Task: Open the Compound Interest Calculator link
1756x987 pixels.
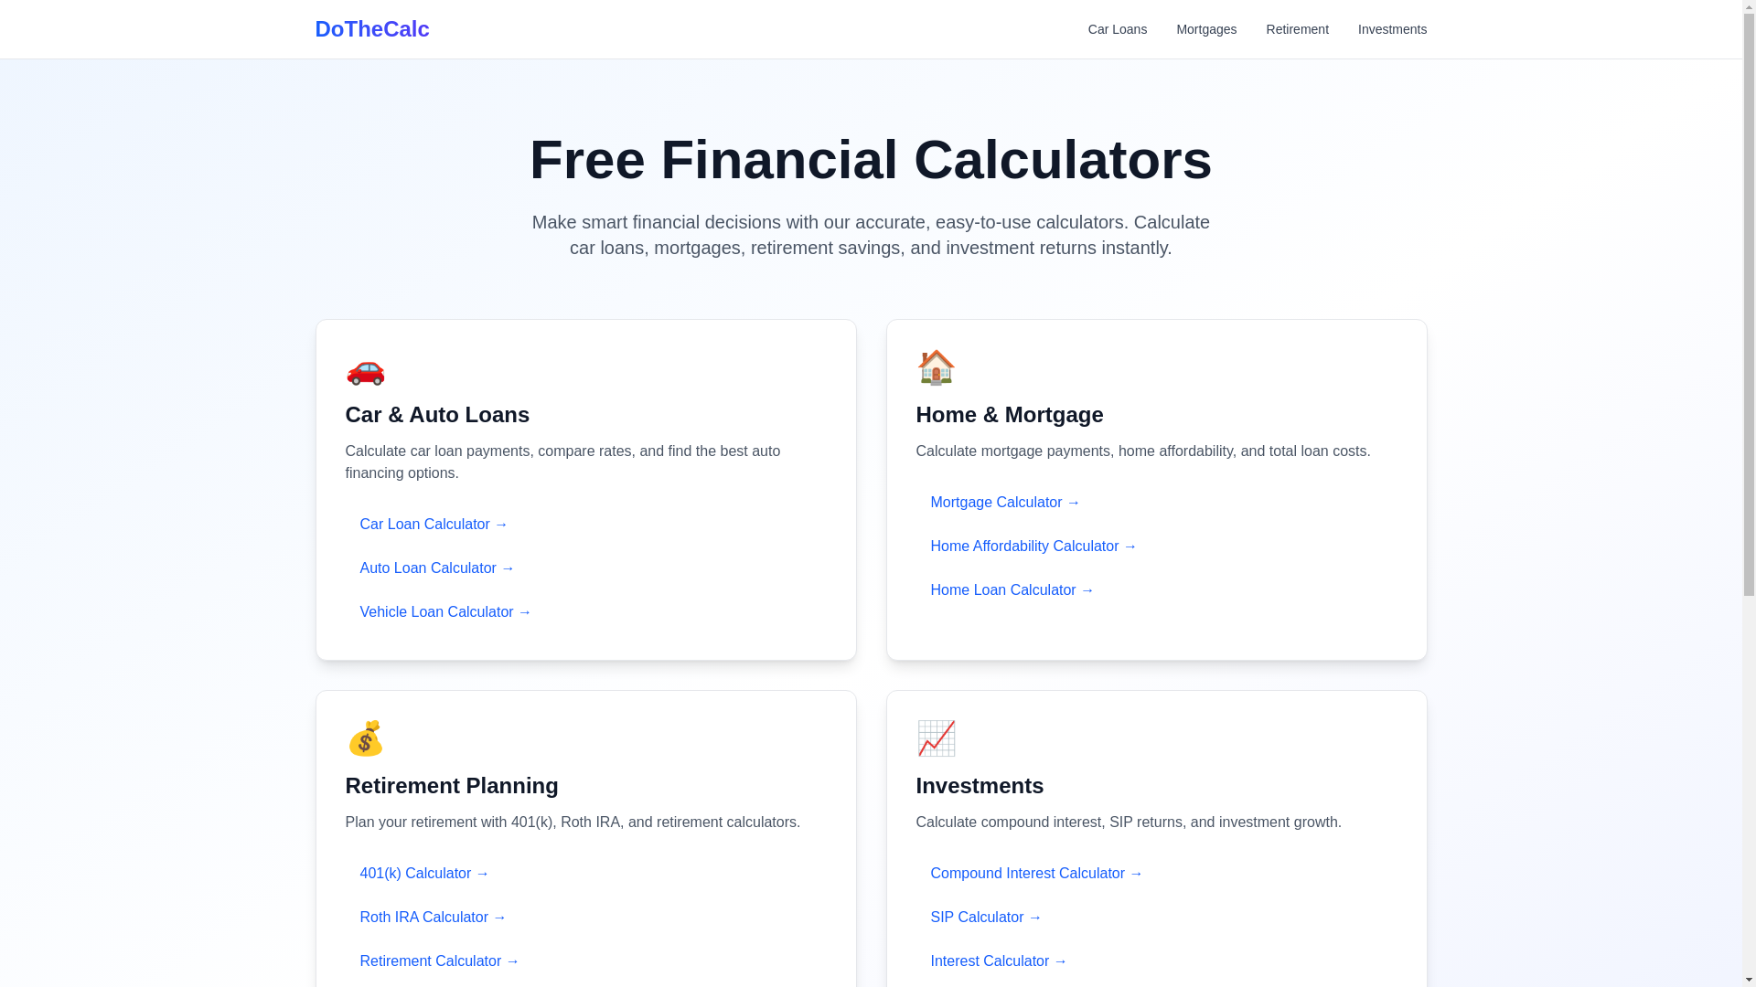Action: coord(1036,874)
